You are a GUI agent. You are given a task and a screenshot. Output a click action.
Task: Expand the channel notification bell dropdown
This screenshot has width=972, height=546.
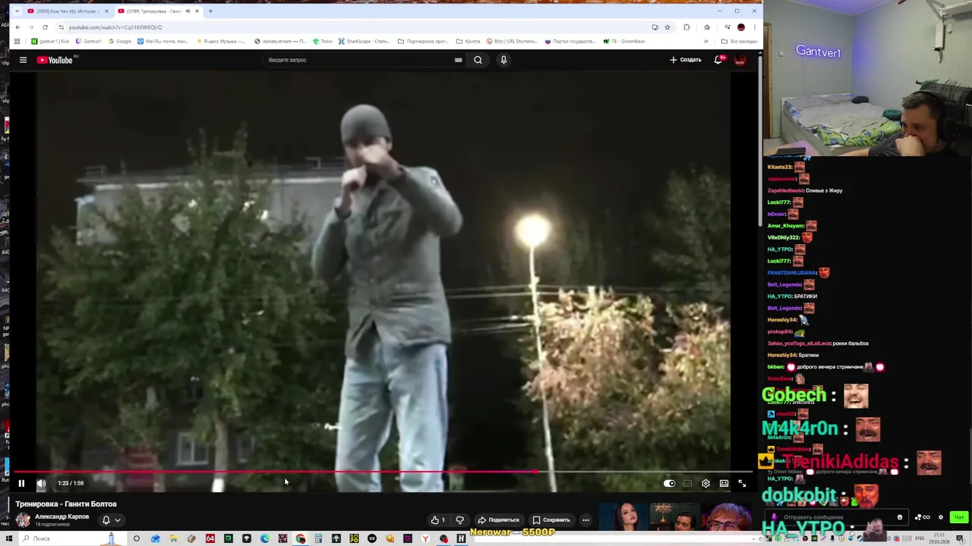tap(112, 520)
